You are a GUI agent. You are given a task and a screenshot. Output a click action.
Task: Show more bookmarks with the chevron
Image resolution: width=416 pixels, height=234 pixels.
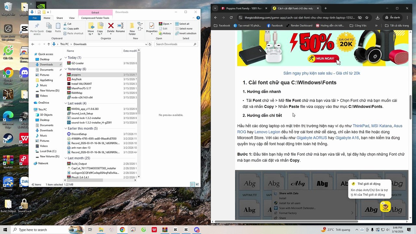click(376, 25)
